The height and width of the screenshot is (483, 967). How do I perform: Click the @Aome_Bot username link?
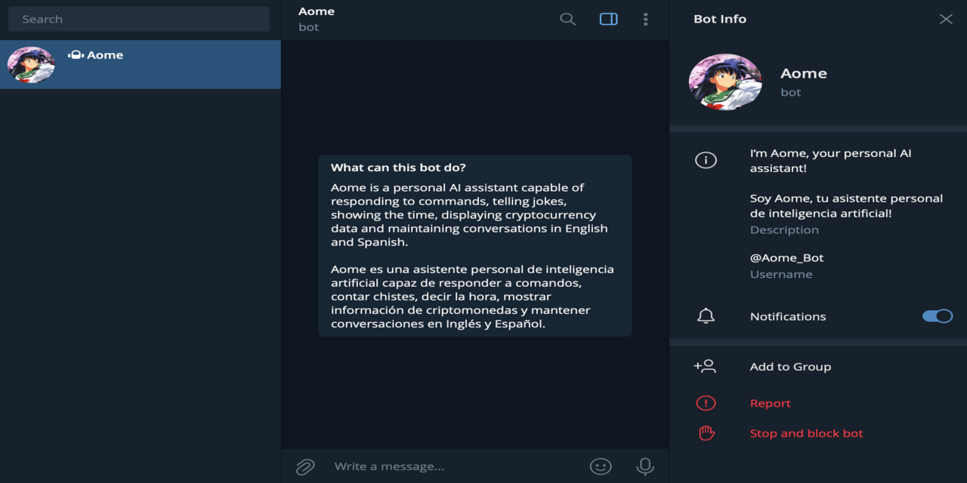click(x=786, y=257)
